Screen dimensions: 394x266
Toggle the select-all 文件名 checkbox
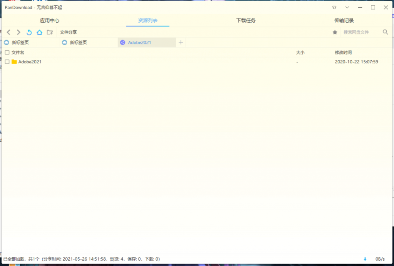(x=7, y=53)
